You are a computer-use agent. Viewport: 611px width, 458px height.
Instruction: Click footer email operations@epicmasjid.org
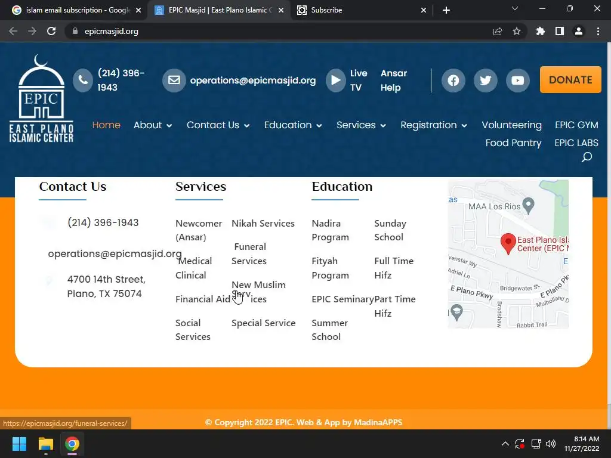[x=115, y=253]
